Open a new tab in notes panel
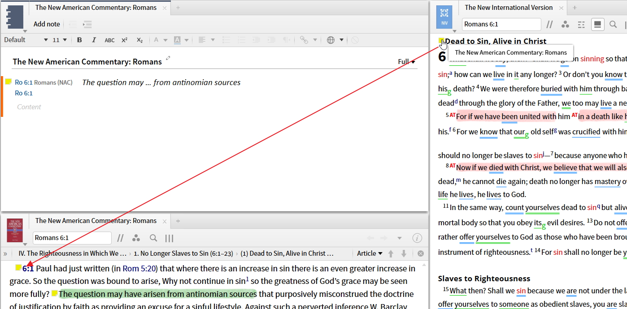Image resolution: width=627 pixels, height=309 pixels. coord(178,8)
